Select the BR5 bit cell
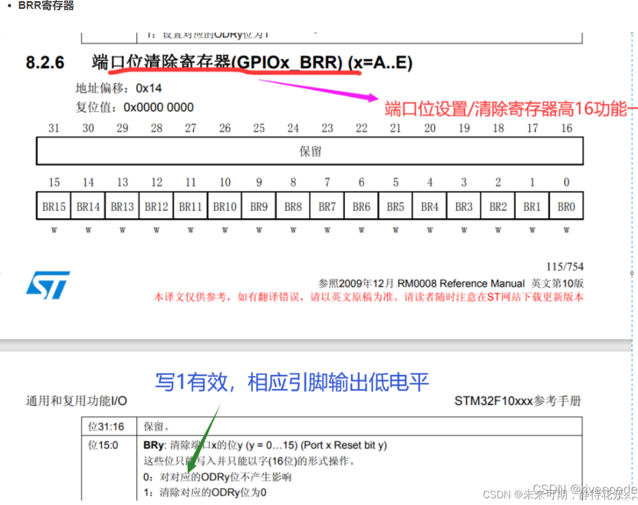 (396, 206)
